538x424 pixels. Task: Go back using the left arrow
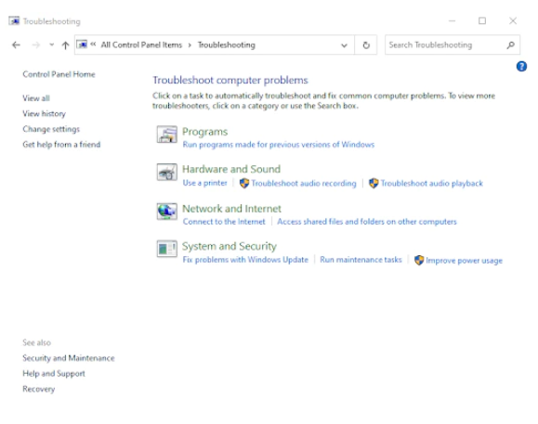pyautogui.click(x=16, y=45)
